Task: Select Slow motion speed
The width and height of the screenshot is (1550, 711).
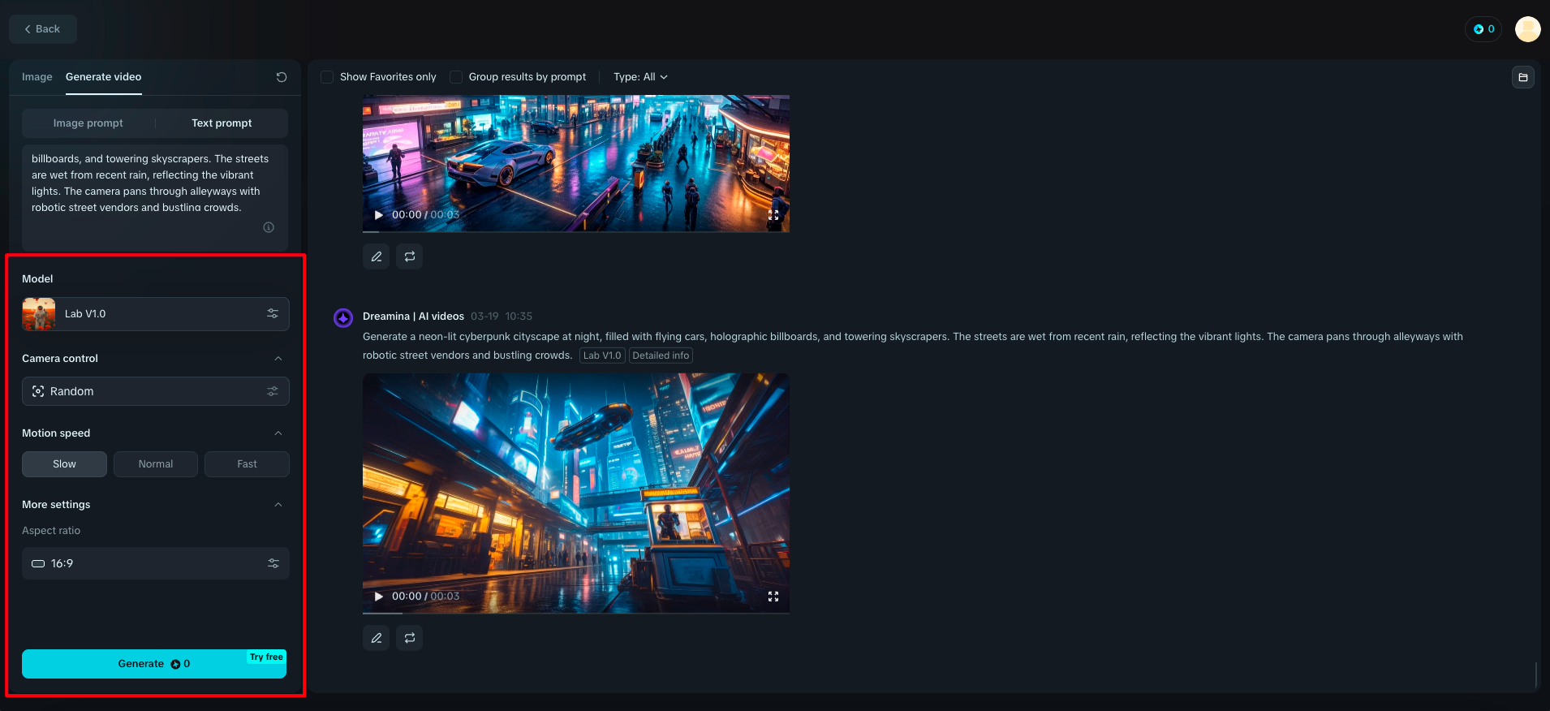Action: coord(64,464)
